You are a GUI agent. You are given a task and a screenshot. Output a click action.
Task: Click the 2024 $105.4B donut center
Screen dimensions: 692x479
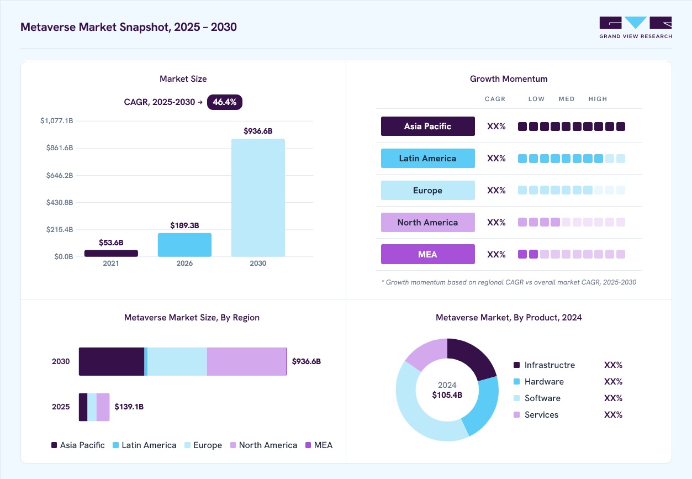(x=447, y=390)
